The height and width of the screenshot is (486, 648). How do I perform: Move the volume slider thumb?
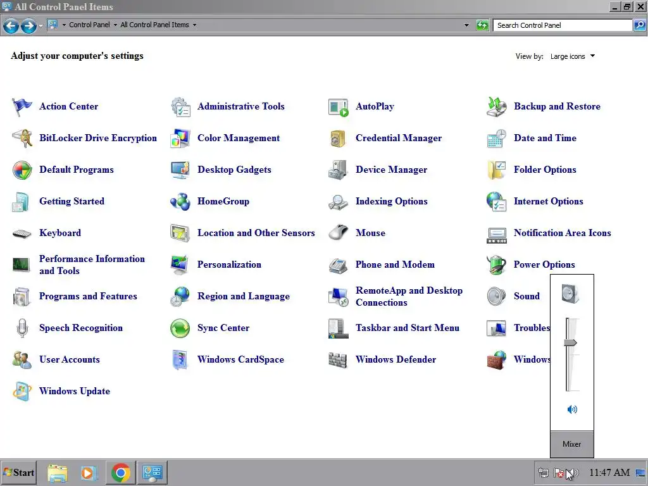click(x=571, y=342)
